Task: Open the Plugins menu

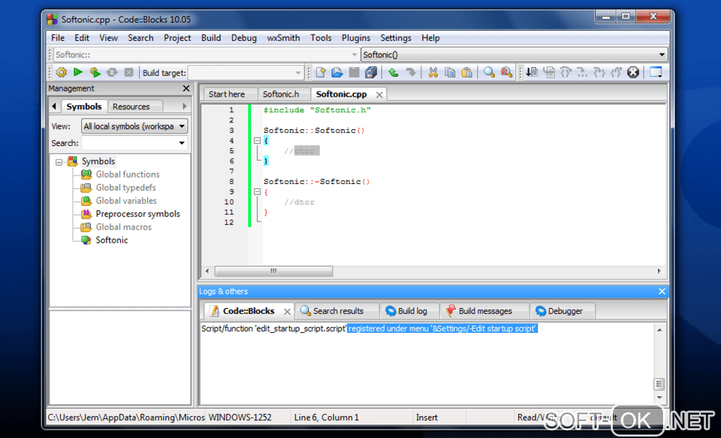Action: (356, 38)
